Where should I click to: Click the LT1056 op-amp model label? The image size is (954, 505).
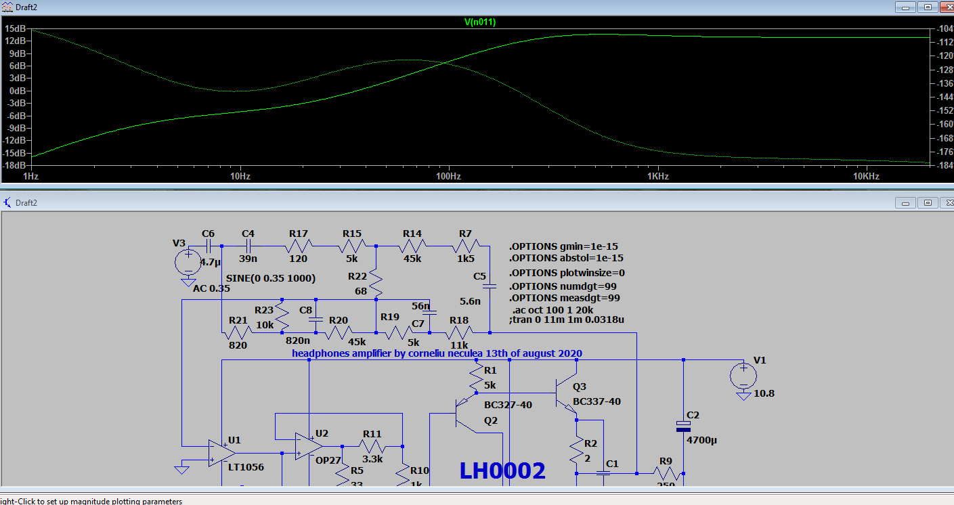tap(246, 467)
